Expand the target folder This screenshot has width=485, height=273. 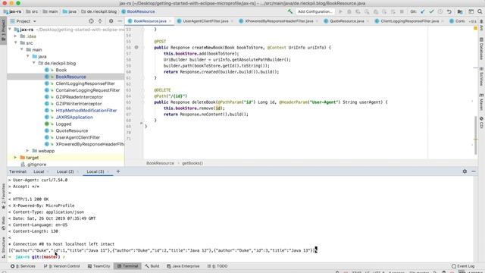click(15, 158)
